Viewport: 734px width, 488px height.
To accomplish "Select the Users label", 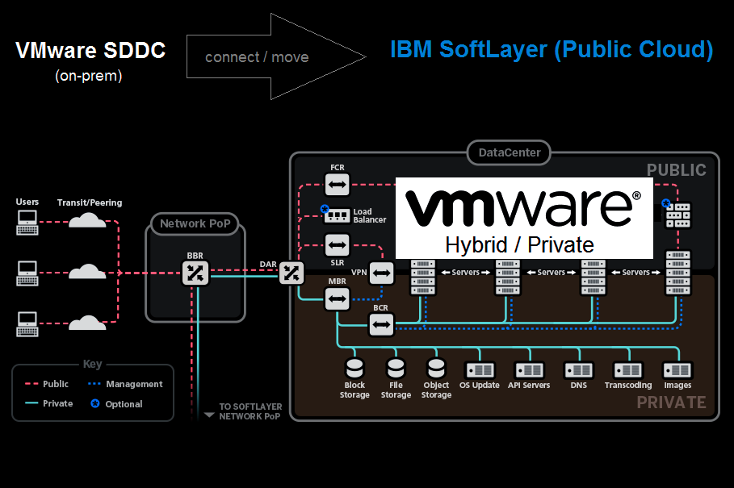I will [x=27, y=202].
